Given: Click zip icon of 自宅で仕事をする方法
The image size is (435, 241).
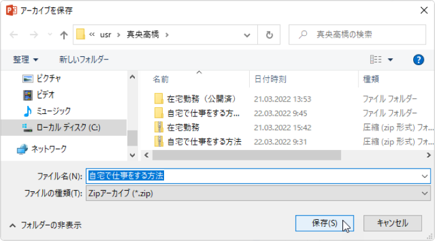Looking at the screenshot, I should (x=158, y=142).
